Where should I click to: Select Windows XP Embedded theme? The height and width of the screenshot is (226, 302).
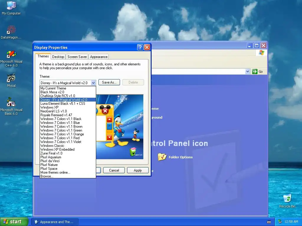68,149
